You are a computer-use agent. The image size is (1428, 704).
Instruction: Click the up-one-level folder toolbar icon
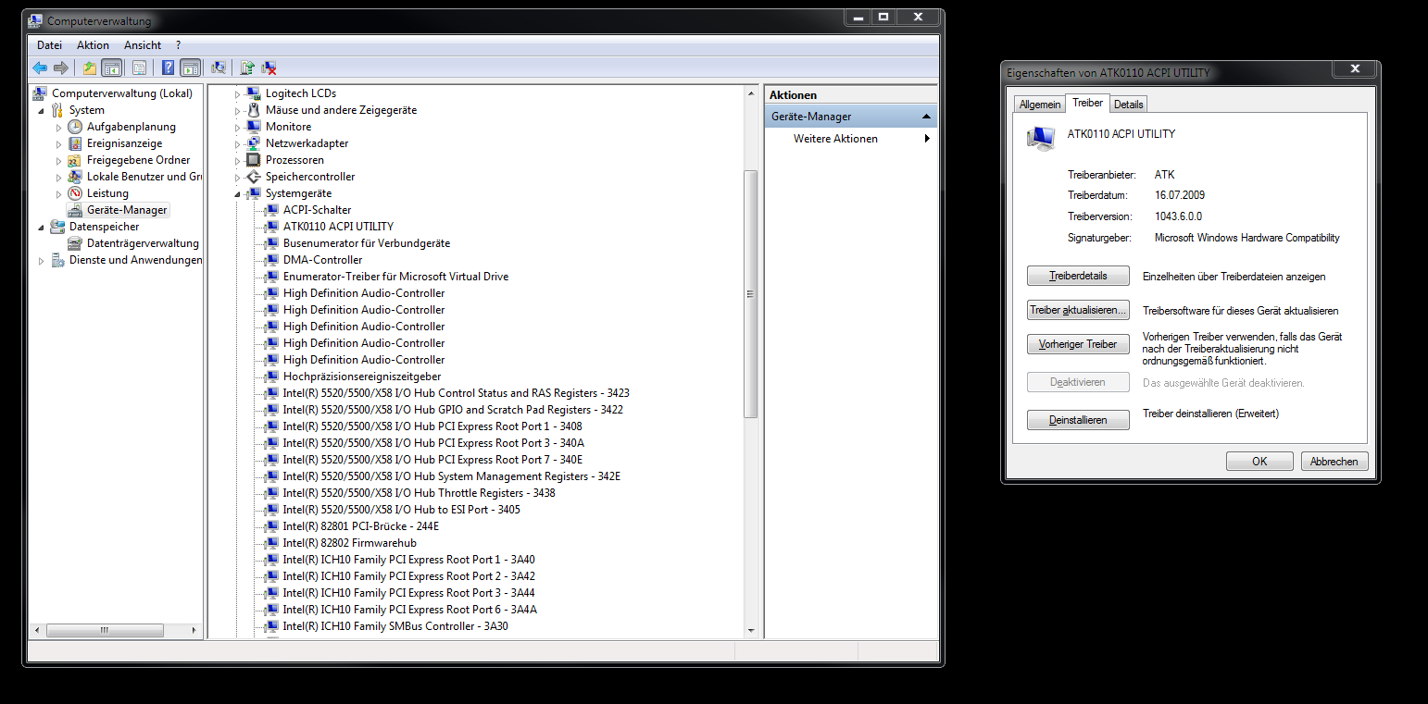pos(90,68)
